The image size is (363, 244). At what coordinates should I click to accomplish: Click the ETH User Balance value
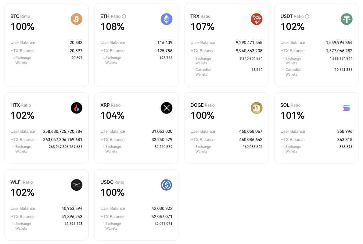click(165, 42)
